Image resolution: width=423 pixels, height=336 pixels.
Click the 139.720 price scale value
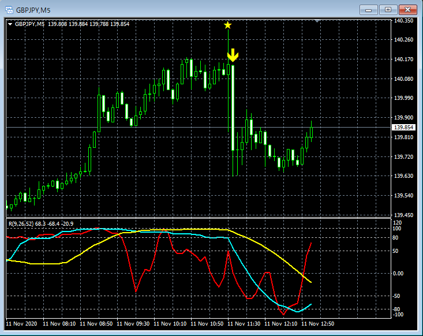click(x=403, y=157)
